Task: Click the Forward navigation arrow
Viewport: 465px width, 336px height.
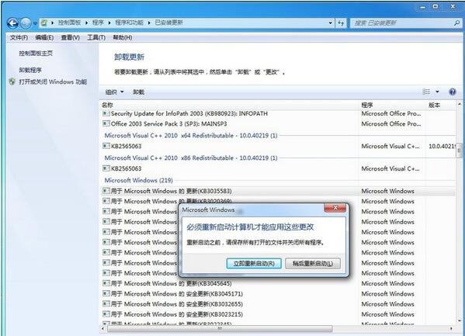Action: pos(26,23)
